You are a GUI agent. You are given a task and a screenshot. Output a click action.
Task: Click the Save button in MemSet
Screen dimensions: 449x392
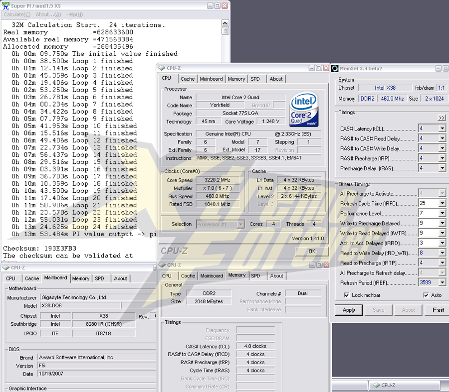pos(379,310)
